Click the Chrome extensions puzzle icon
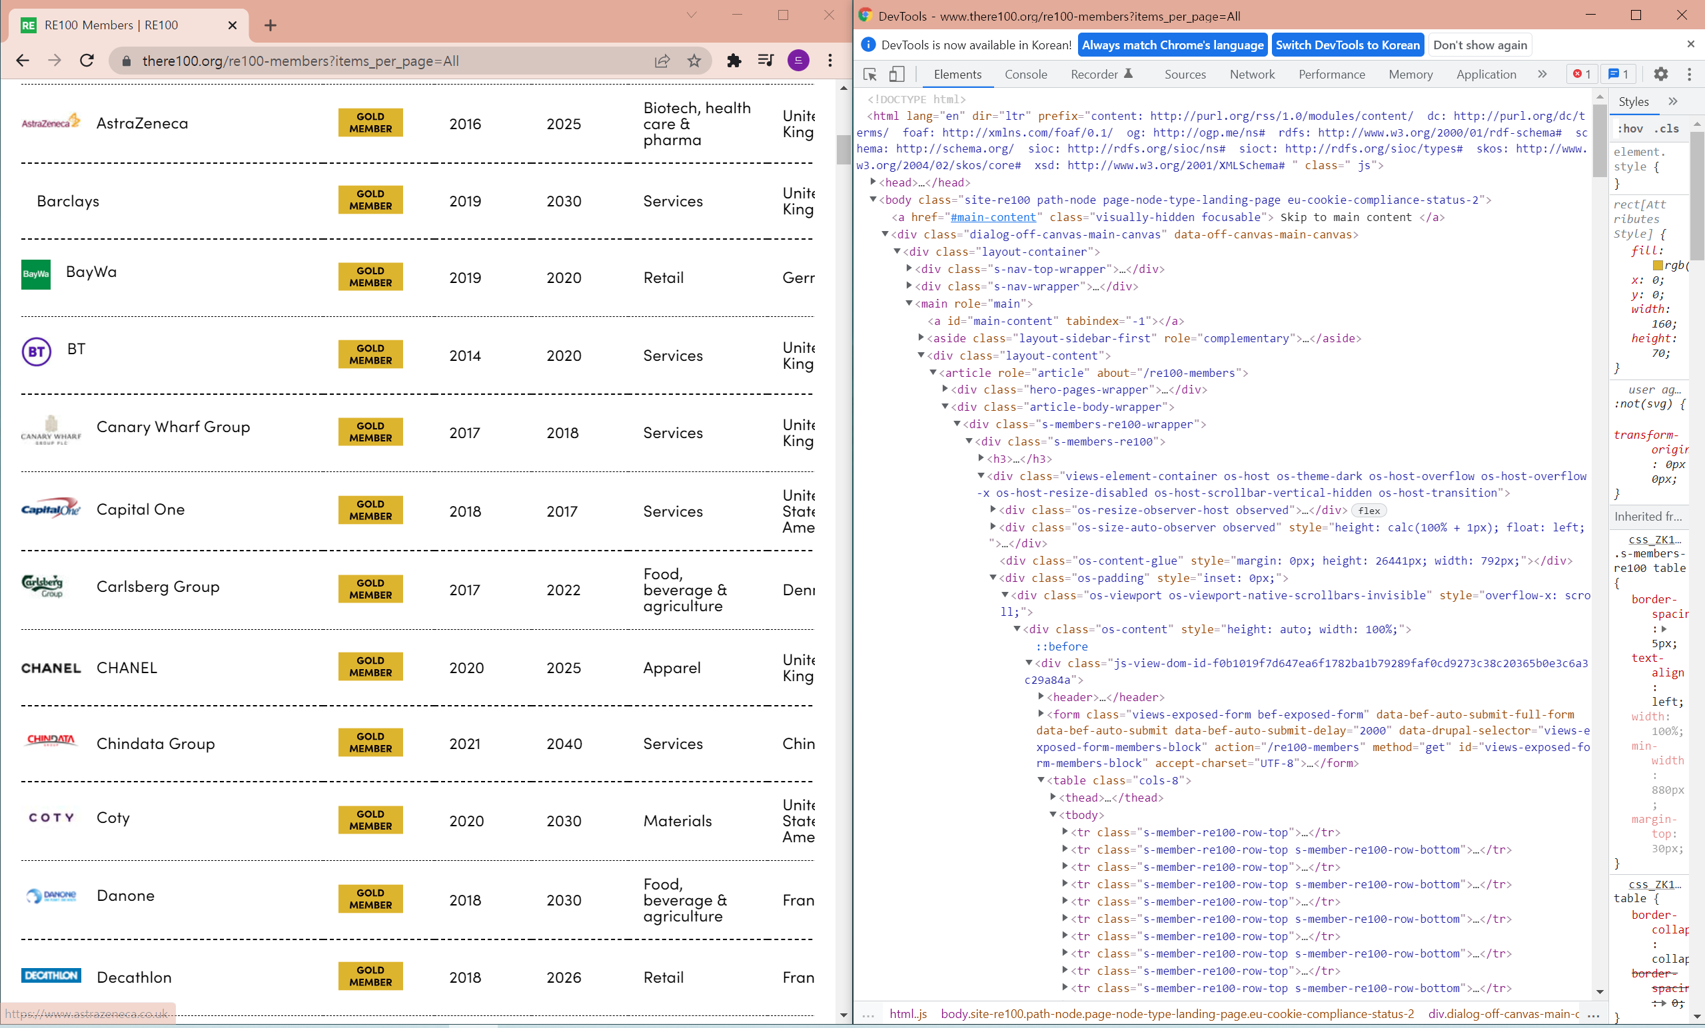Viewport: 1705px width, 1028px height. (x=734, y=61)
